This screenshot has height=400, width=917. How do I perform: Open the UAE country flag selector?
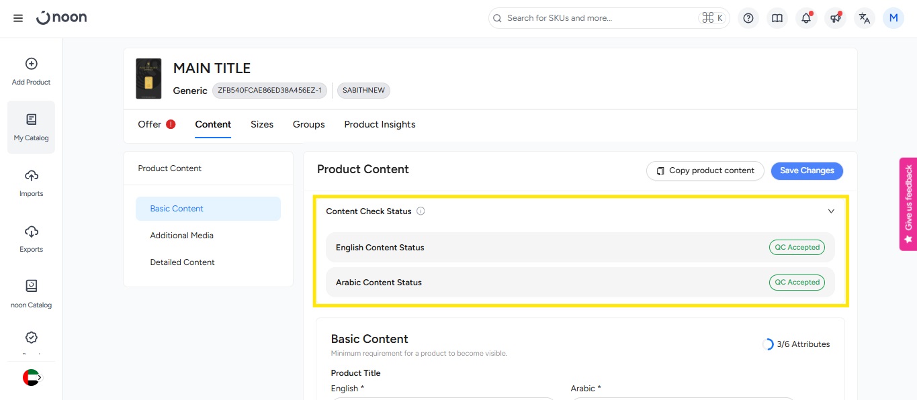(x=32, y=378)
